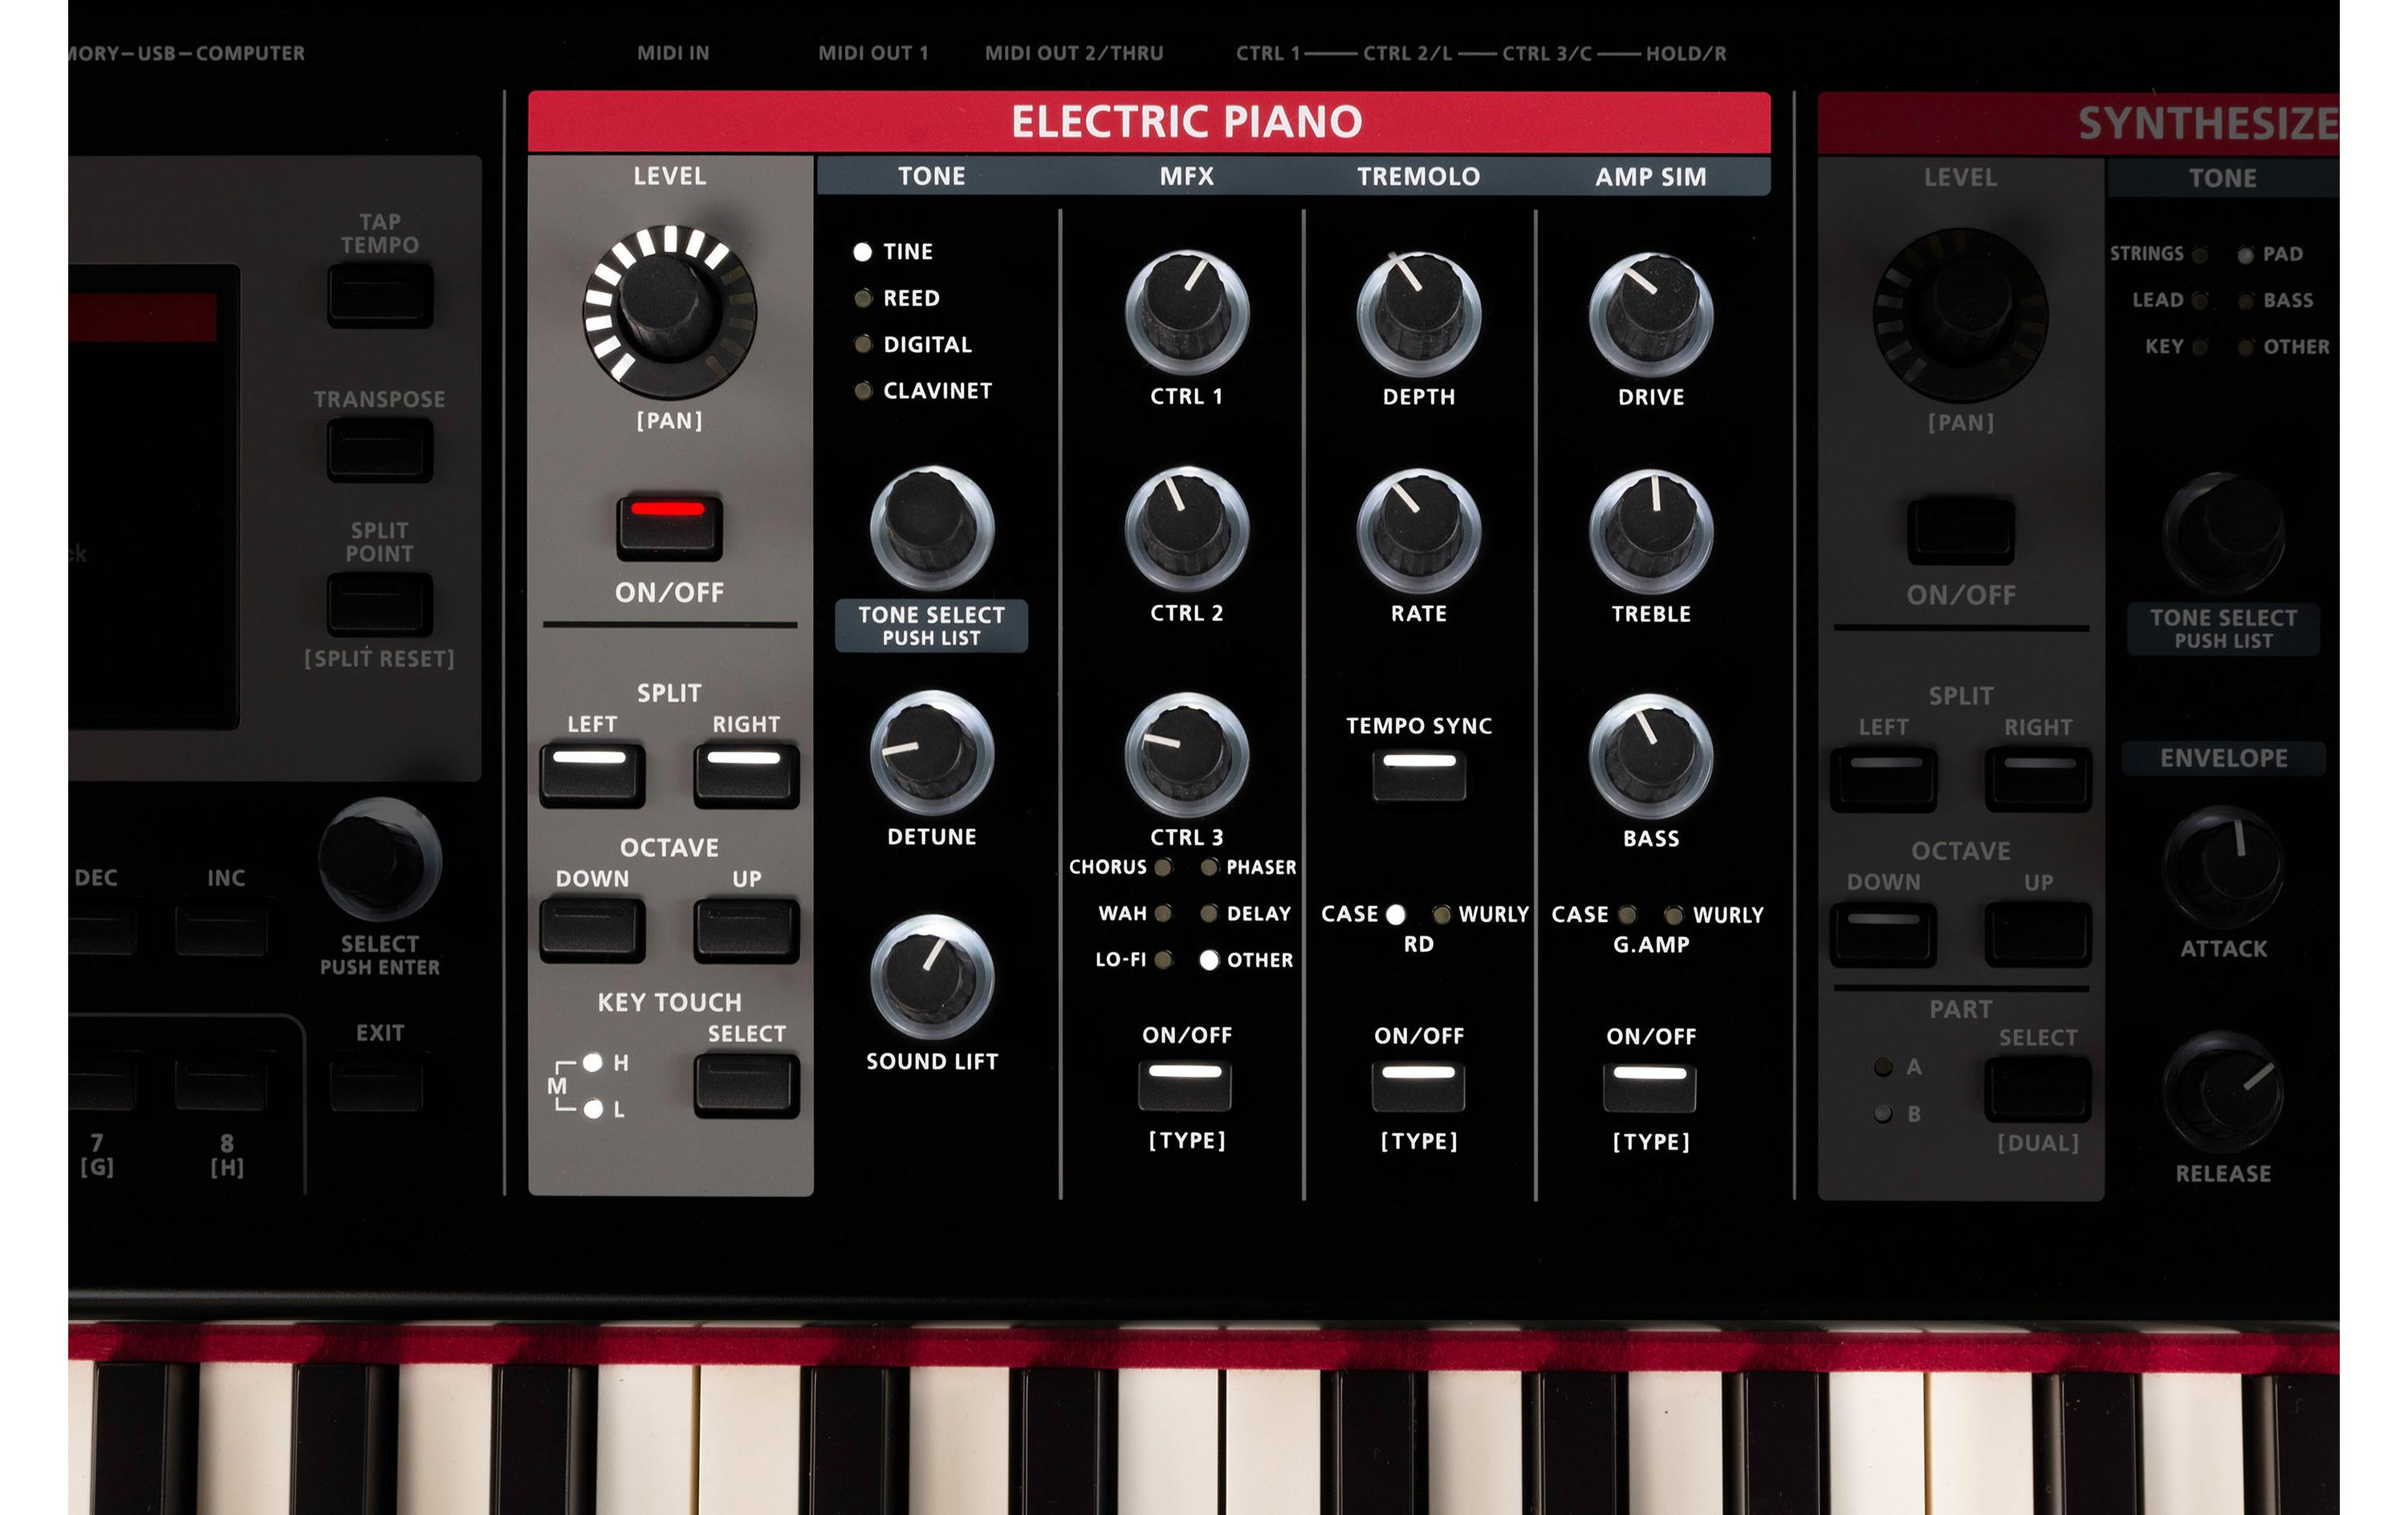Click the SELECT PUSH ENTER knob

(380, 859)
